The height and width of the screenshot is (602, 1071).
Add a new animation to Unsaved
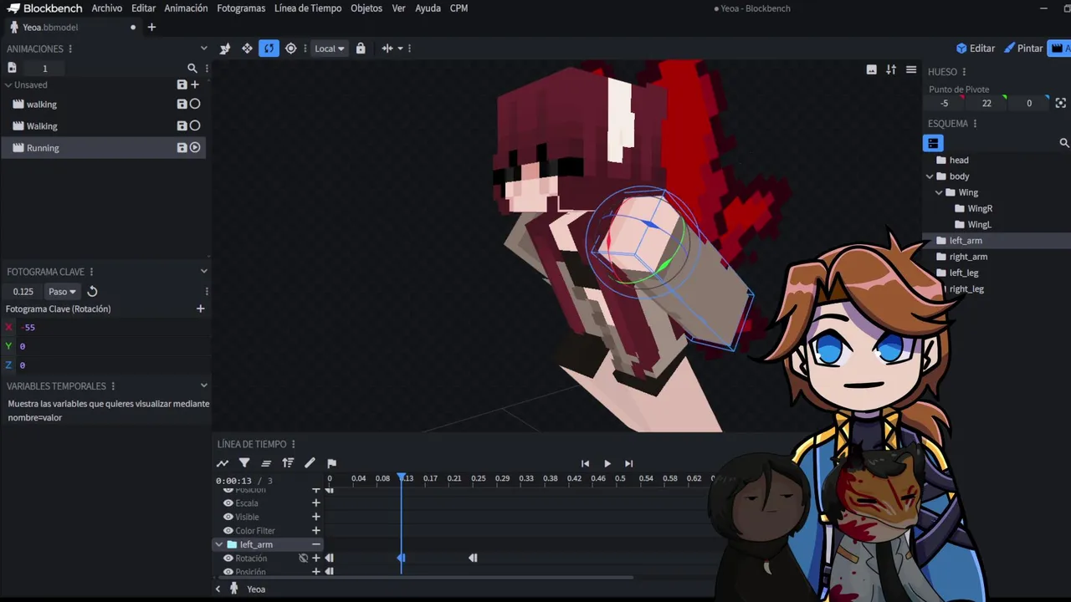[x=195, y=84]
